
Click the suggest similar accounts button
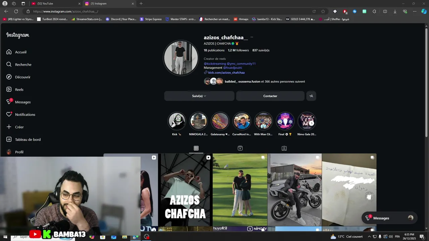[311, 96]
